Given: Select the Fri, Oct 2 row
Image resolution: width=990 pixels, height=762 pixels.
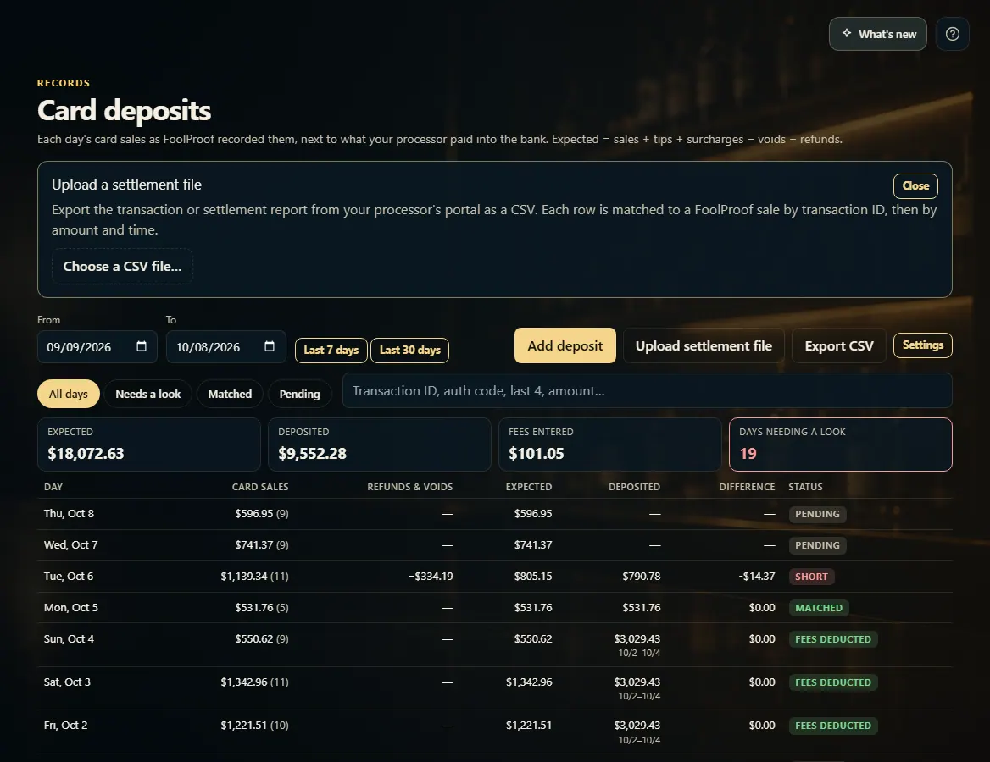Looking at the screenshot, I should (x=494, y=732).
